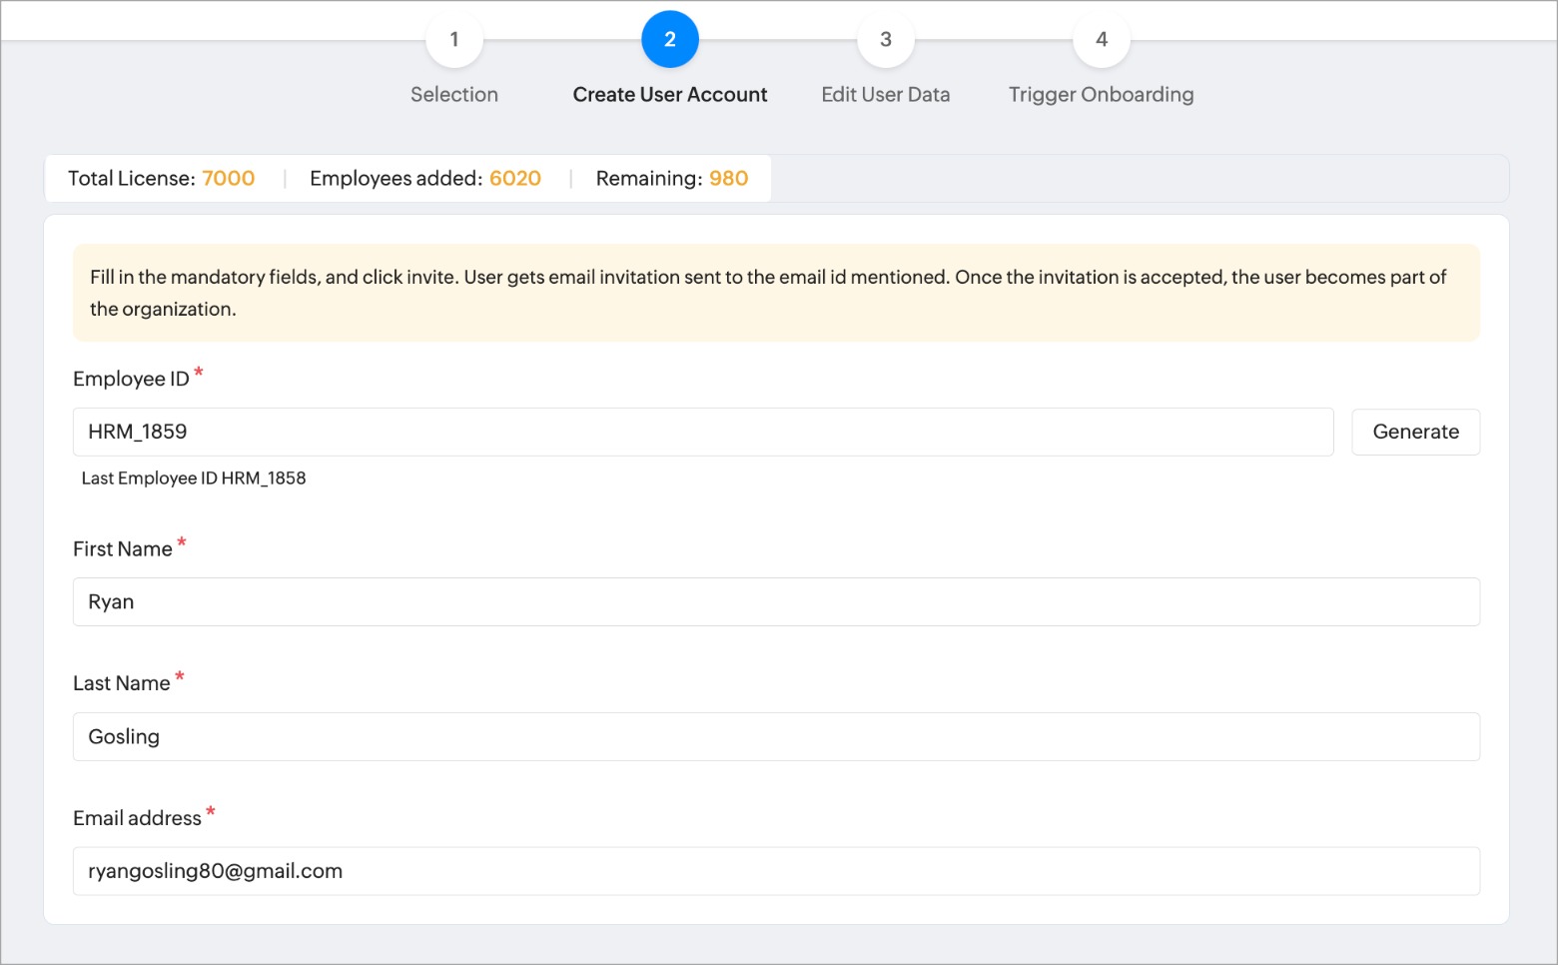Click step 1 circle for Selection

(x=454, y=39)
